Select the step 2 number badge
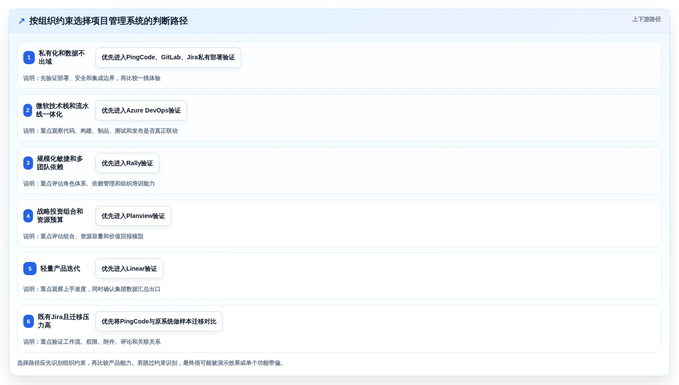Image resolution: width=679 pixels, height=385 pixels. [x=28, y=110]
